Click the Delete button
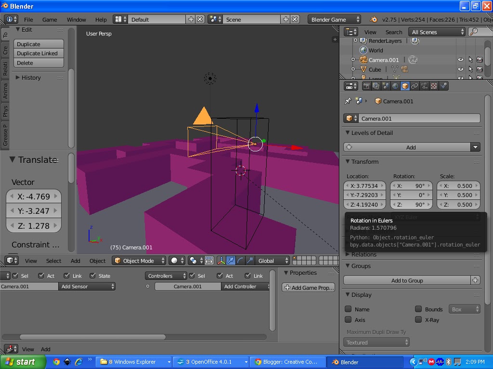The height and width of the screenshot is (369, 493). (x=39, y=63)
